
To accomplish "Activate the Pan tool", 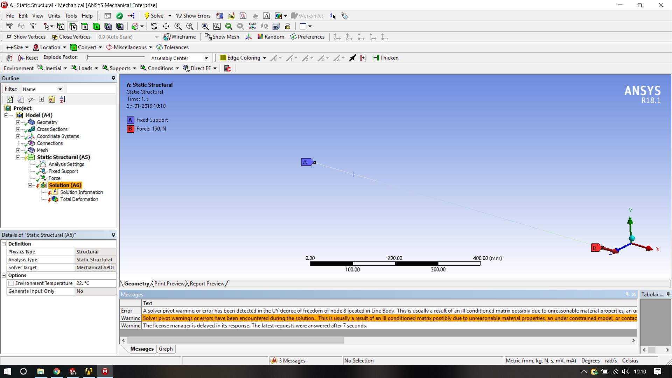I will coord(166,26).
